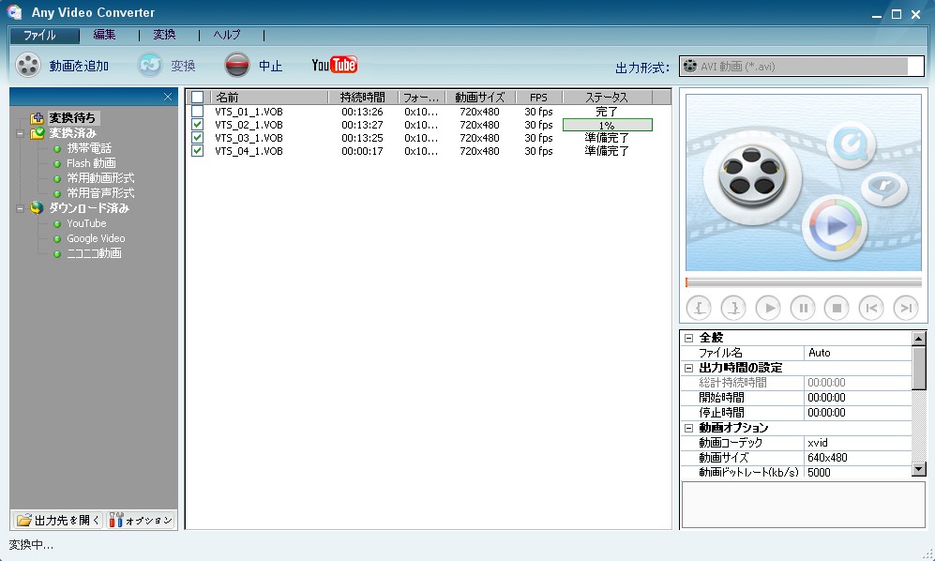
Task: Select the VTS_03_1.VOB file name
Action: point(249,138)
